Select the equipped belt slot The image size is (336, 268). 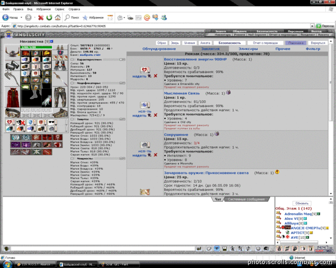tap(12, 113)
